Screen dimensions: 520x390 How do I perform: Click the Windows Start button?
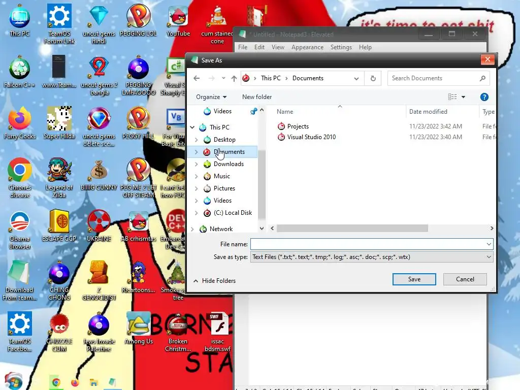[x=13, y=381]
